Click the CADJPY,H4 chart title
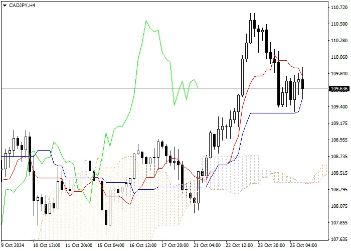 tap(22, 6)
